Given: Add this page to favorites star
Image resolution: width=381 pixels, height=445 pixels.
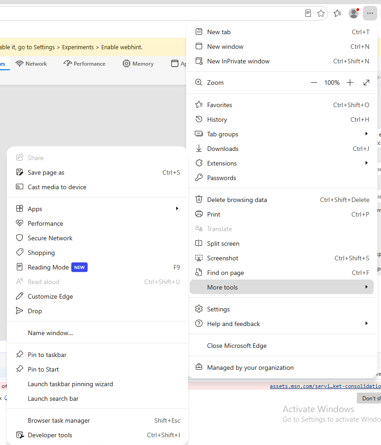Looking at the screenshot, I should click(320, 13).
